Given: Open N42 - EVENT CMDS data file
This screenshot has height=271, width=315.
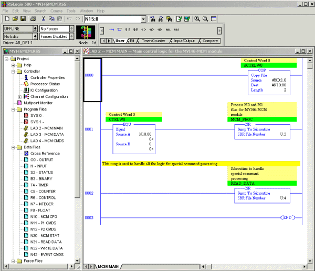Looking at the screenshot, I should [x=47, y=254].
